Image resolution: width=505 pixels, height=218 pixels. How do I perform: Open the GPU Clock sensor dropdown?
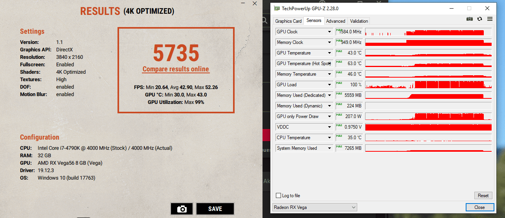tap(330, 32)
